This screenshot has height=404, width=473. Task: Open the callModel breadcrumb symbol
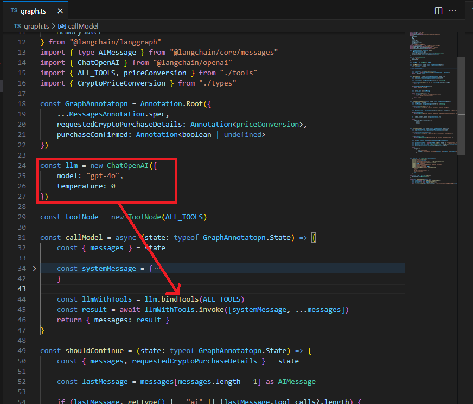point(83,26)
